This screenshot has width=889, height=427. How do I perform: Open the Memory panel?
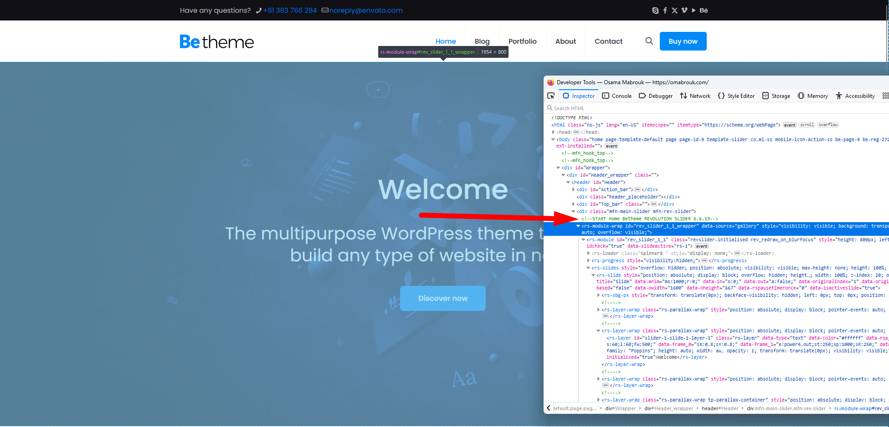coord(813,96)
